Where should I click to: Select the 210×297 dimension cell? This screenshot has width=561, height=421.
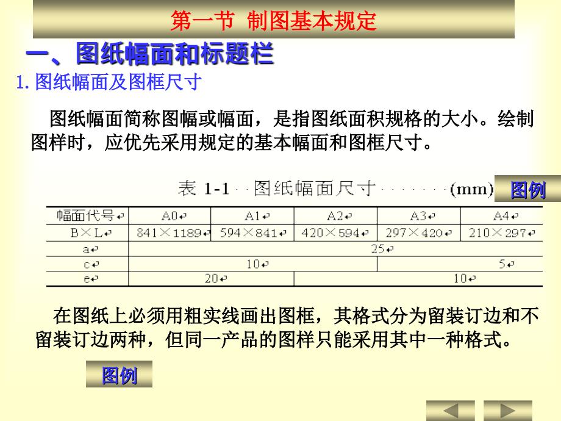pos(501,232)
